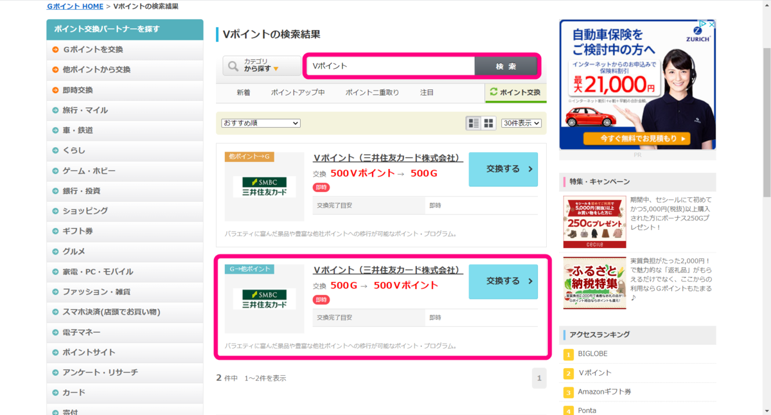Viewport: 771px width, 415px height.
Task: Switch to grid view layout icon
Action: pos(489,123)
